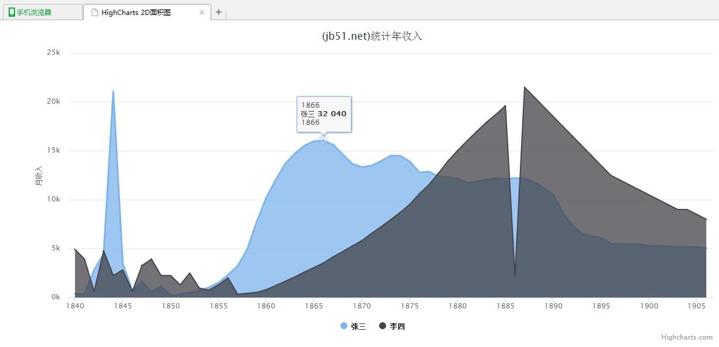Click the chart title 统计年收入
Image resolution: width=719 pixels, height=347 pixels.
pyautogui.click(x=372, y=36)
